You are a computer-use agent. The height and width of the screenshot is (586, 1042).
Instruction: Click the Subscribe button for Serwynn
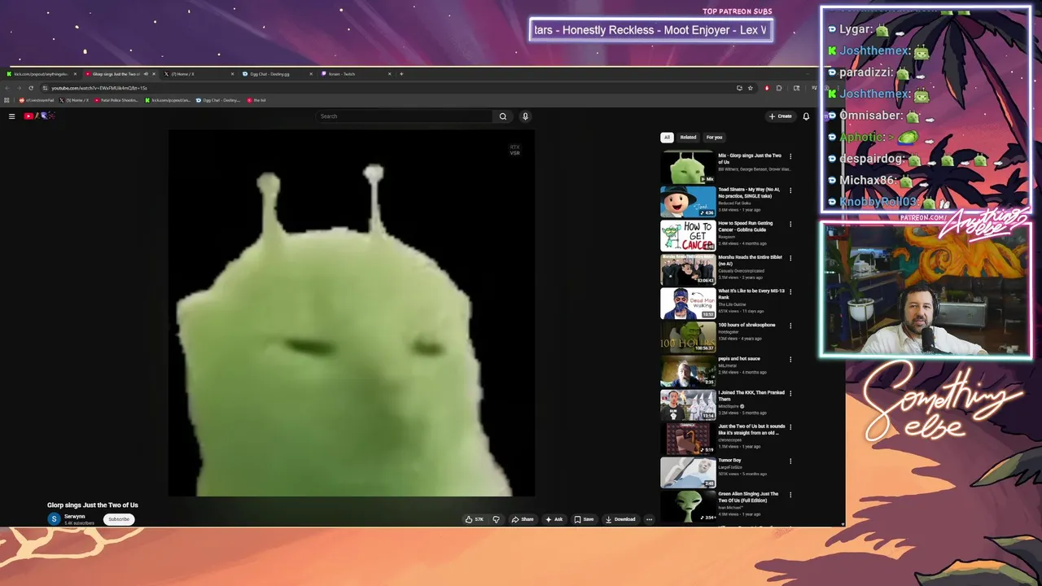coord(119,519)
